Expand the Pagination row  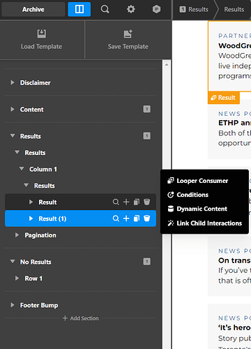click(x=17, y=235)
